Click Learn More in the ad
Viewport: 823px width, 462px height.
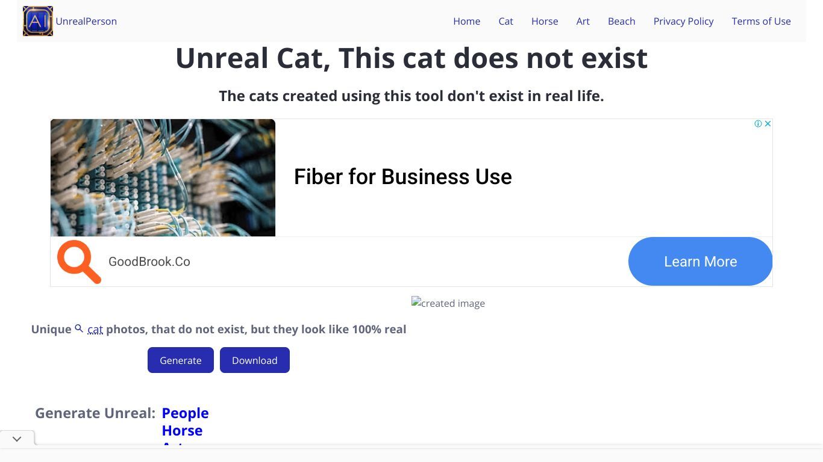pos(700,261)
